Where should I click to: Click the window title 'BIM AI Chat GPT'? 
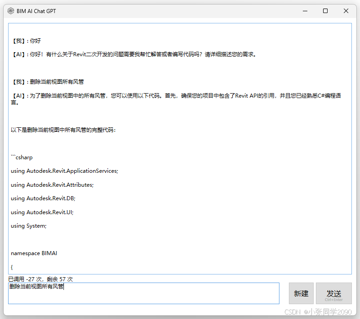[36, 11]
